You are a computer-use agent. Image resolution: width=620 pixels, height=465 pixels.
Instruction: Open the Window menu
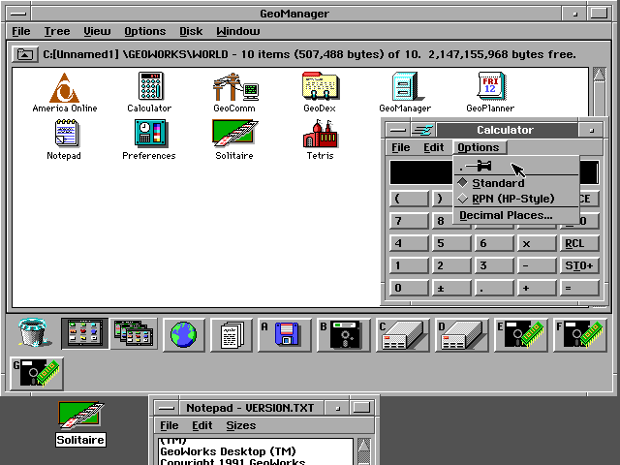pyautogui.click(x=238, y=31)
